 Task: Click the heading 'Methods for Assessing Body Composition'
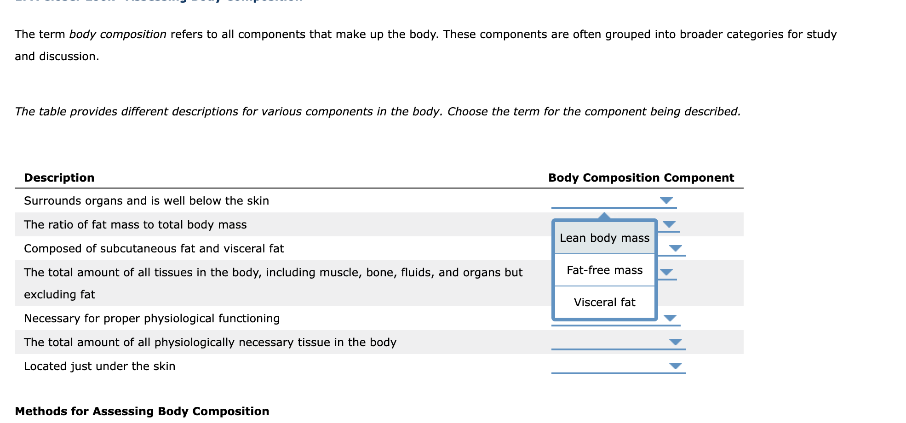[142, 411]
